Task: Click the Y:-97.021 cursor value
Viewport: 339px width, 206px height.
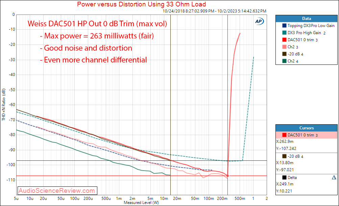Action: click(x=285, y=170)
